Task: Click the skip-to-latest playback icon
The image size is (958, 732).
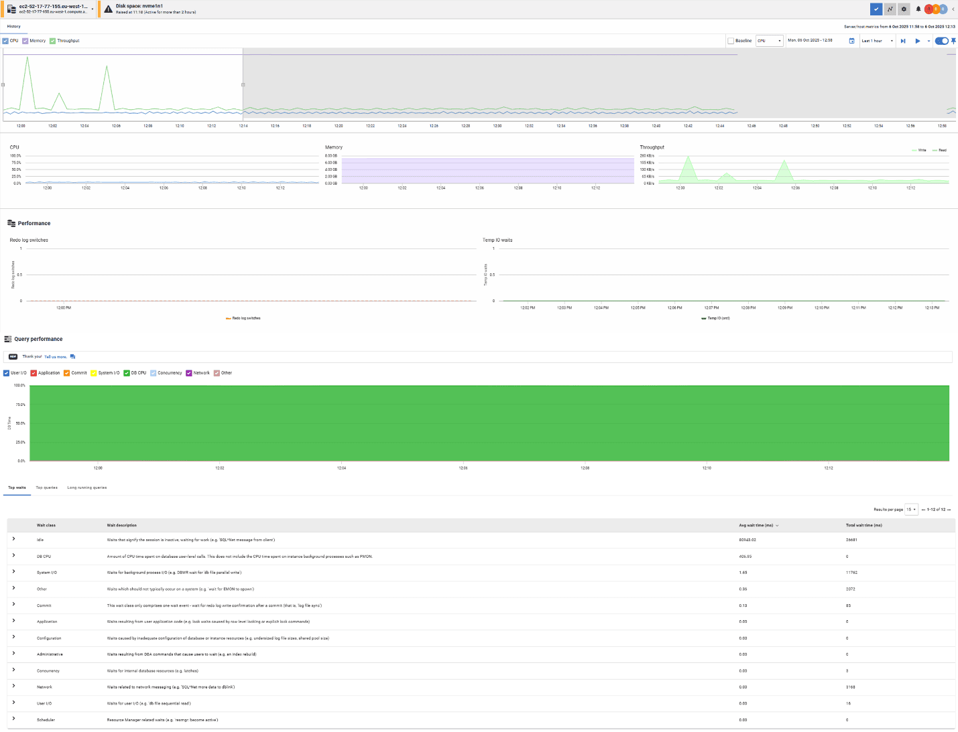Action: point(903,41)
